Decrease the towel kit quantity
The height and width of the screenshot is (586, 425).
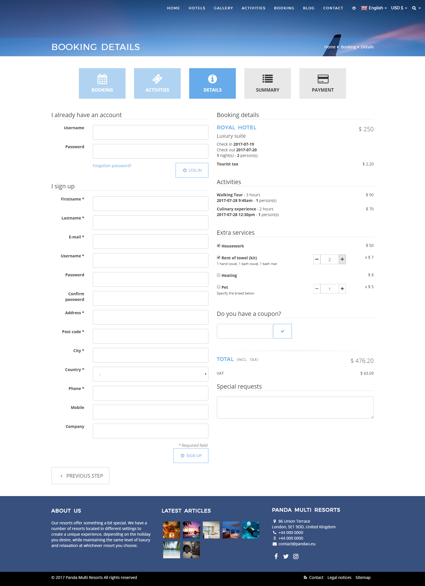pyautogui.click(x=317, y=259)
